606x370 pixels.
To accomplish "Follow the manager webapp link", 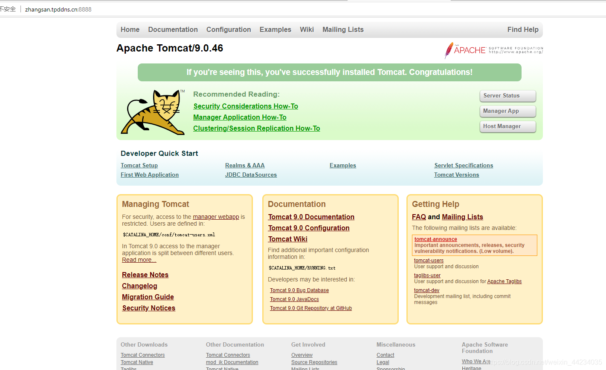I will point(216,217).
